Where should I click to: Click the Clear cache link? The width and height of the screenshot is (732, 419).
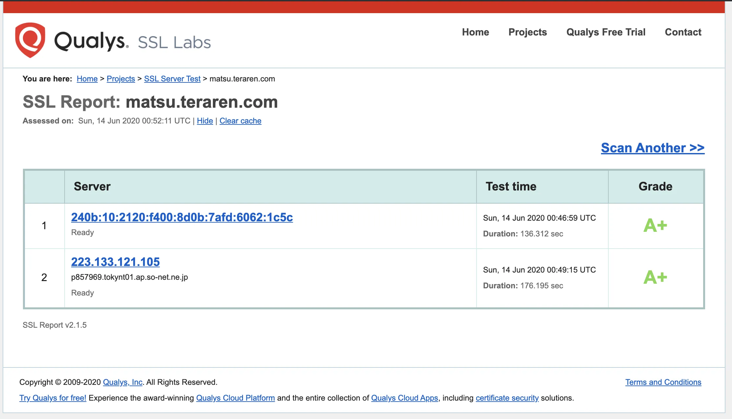click(240, 121)
